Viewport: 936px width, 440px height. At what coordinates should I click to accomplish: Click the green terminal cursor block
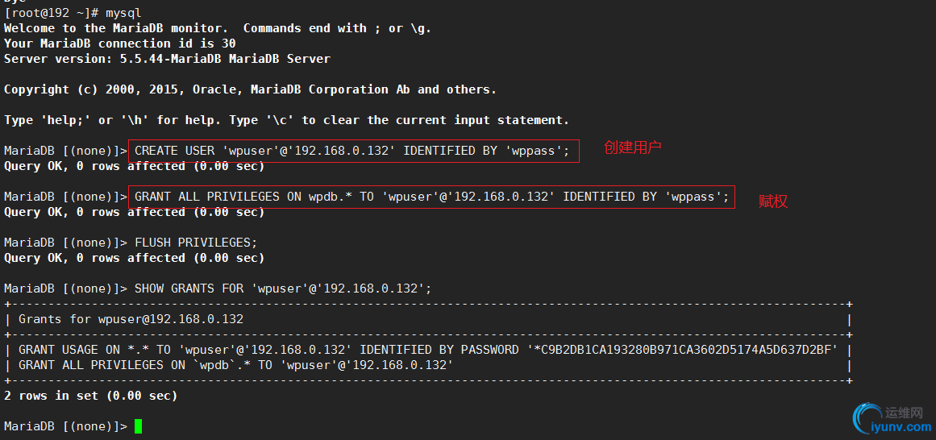(x=139, y=426)
